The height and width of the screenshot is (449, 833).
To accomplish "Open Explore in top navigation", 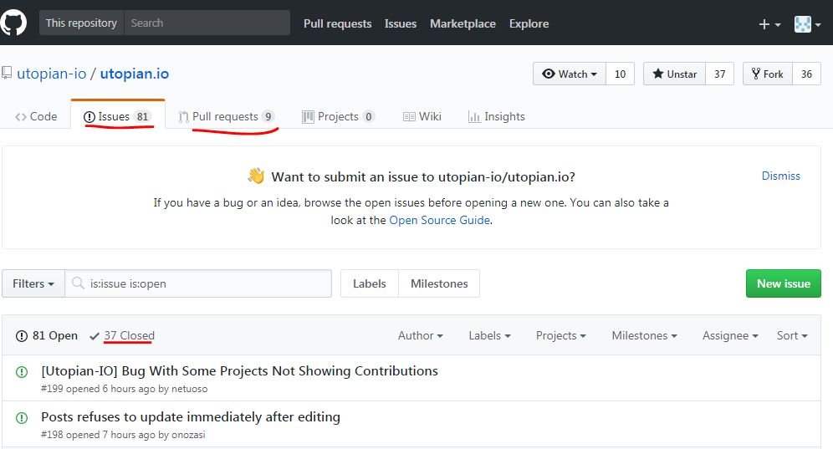I will (529, 23).
